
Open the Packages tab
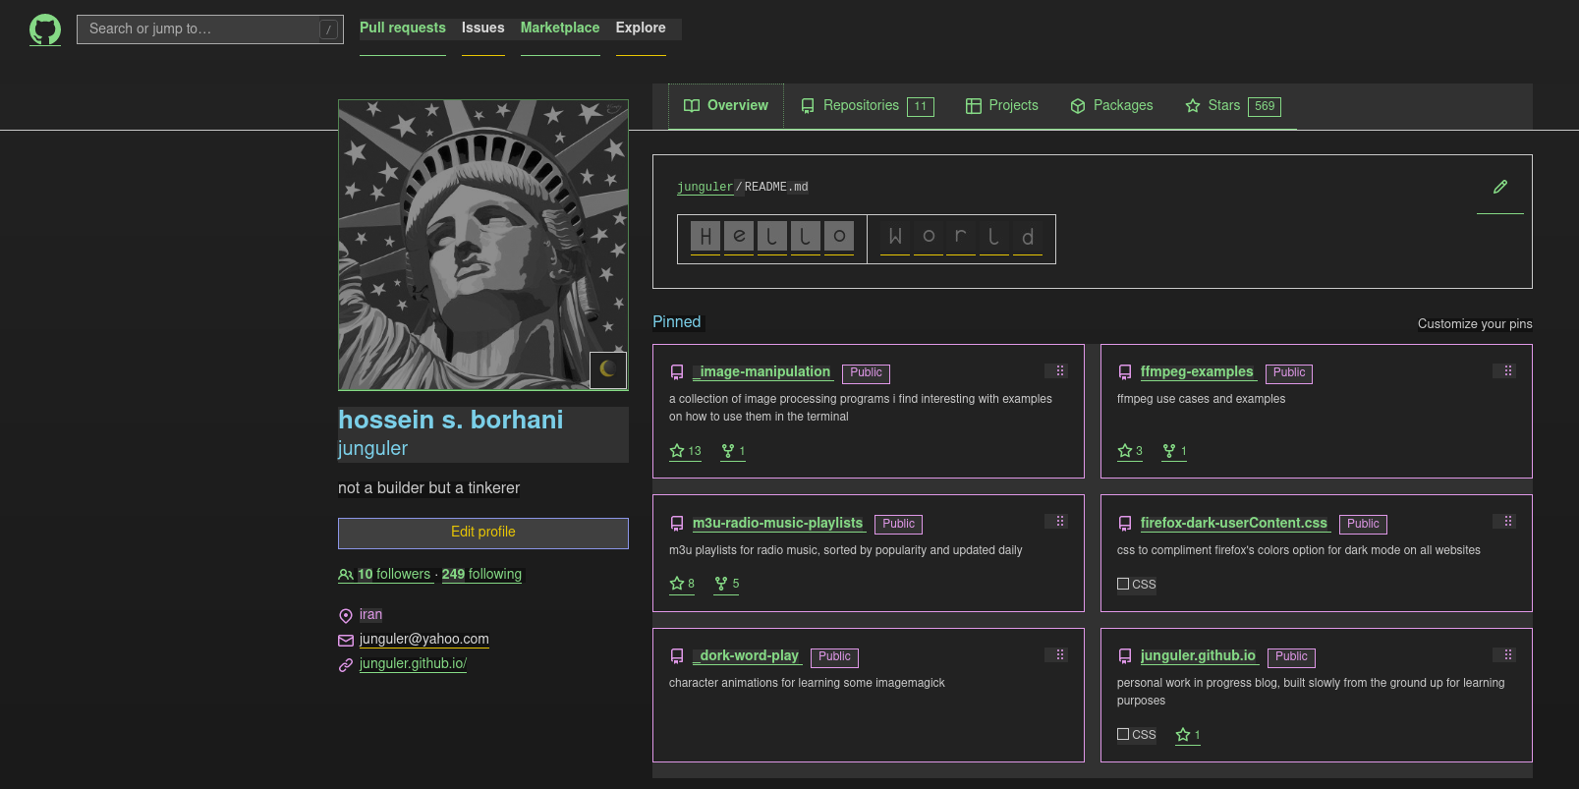pyautogui.click(x=1111, y=105)
